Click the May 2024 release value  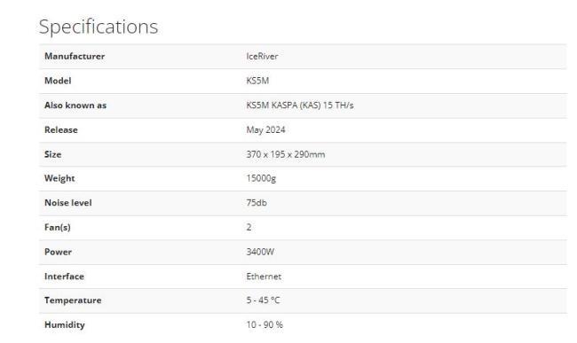265,130
